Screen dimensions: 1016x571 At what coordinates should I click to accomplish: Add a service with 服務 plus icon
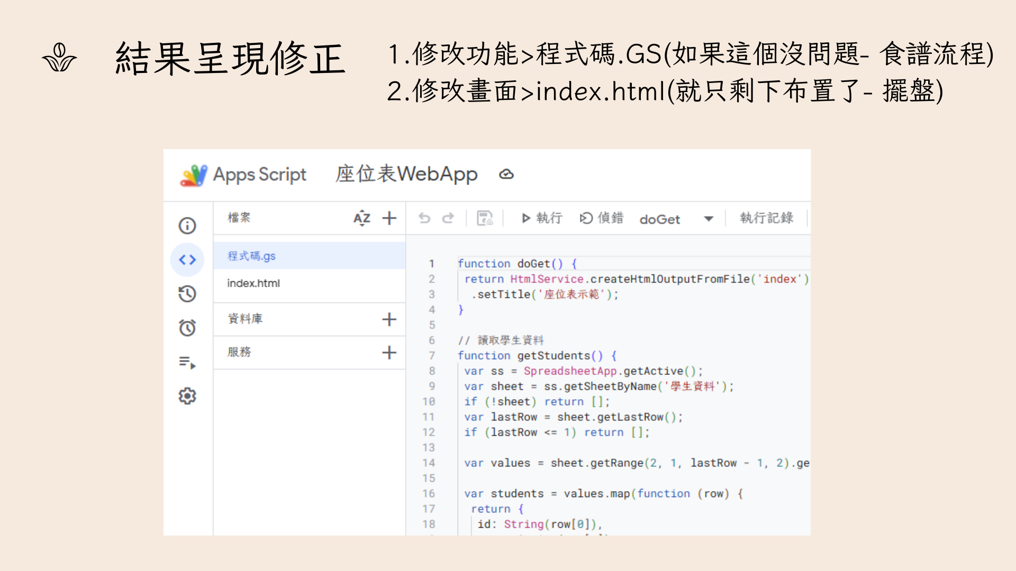click(389, 353)
